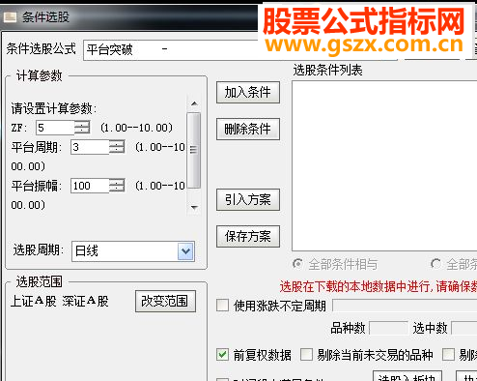
Task: Click the 品种数 count field
Action: (388, 328)
